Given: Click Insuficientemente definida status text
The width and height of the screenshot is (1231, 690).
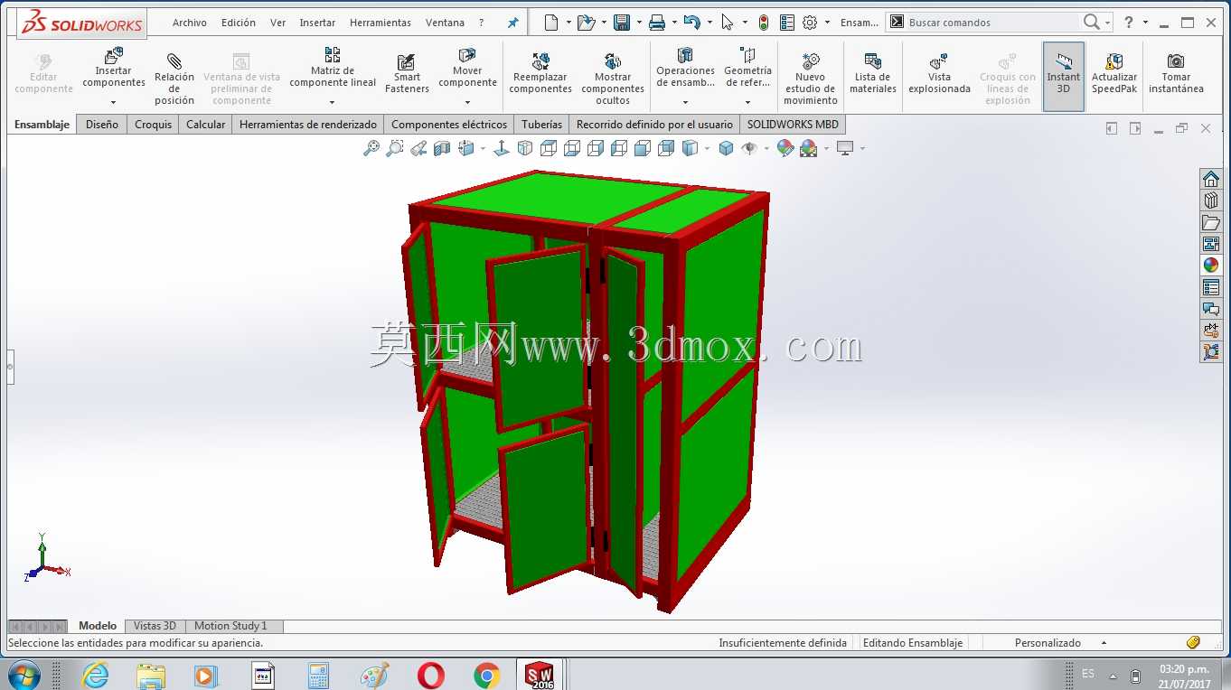Looking at the screenshot, I should click(x=783, y=643).
